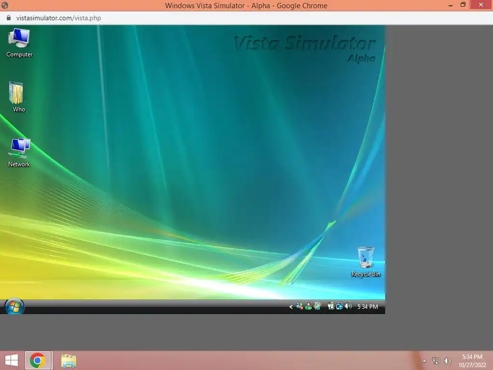Open the Recycle Bin icon

coord(366,262)
